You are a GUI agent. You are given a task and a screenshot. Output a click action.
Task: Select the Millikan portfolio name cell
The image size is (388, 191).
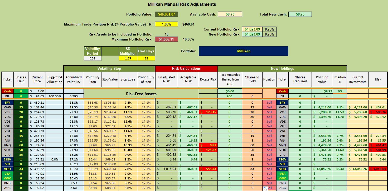coord(244,51)
